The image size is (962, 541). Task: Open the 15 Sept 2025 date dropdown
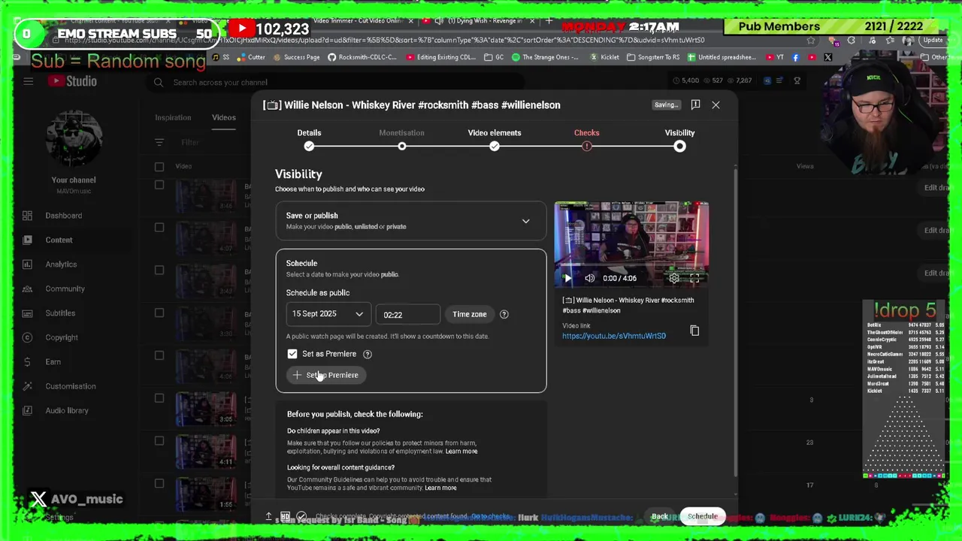pyautogui.click(x=328, y=314)
